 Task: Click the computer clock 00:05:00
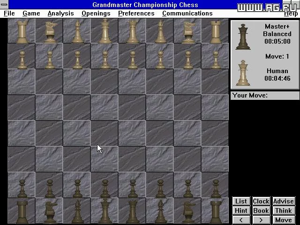point(277,41)
